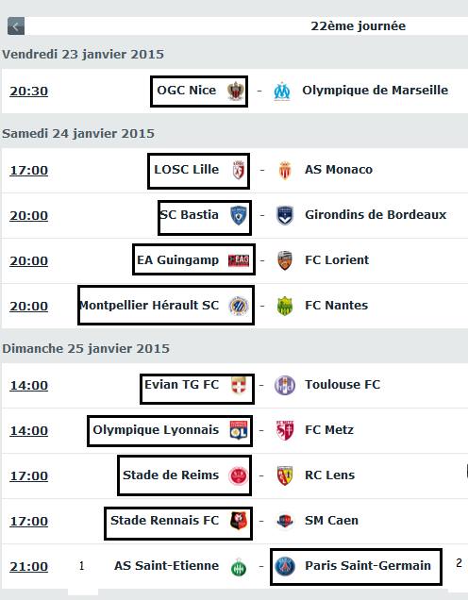Click the Olympique Lyonnais team name

coord(156,430)
